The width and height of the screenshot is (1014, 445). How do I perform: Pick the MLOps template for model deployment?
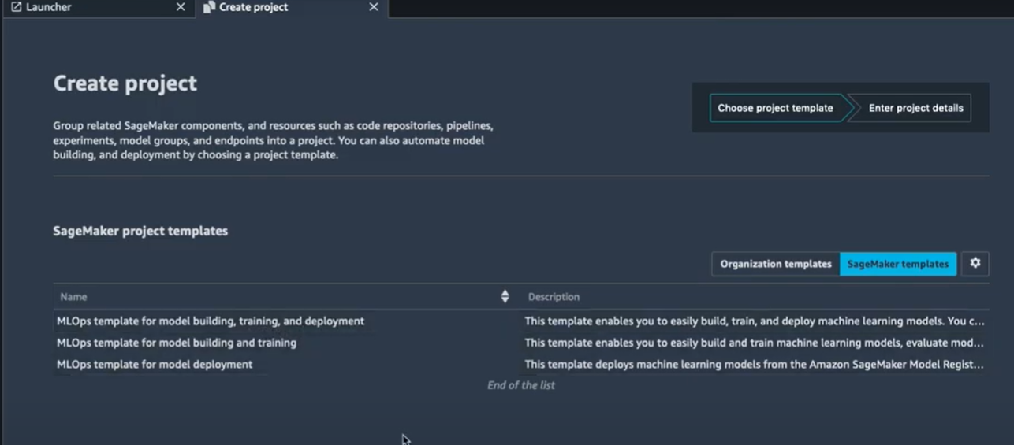[x=155, y=364]
